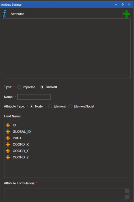Pin the Attribute Settings panel

[x=122, y=5]
